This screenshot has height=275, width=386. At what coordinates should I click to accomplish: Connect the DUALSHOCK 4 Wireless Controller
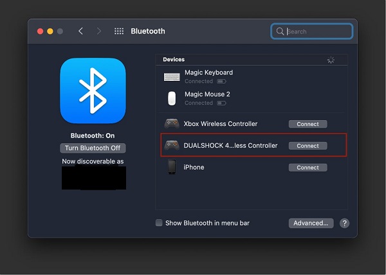[x=308, y=146]
